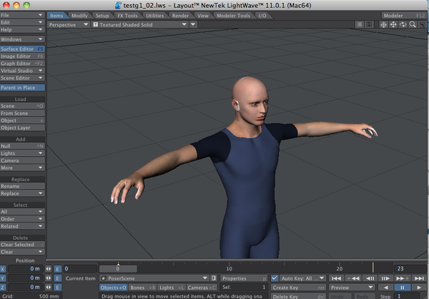Open the Perspective view type dropdown
Screen dimensions: 429x299
68,25
